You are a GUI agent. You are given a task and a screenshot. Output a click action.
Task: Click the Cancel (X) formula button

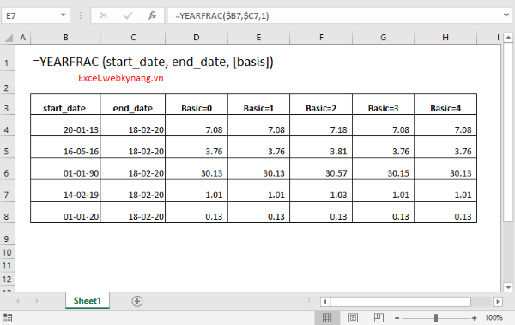point(103,15)
